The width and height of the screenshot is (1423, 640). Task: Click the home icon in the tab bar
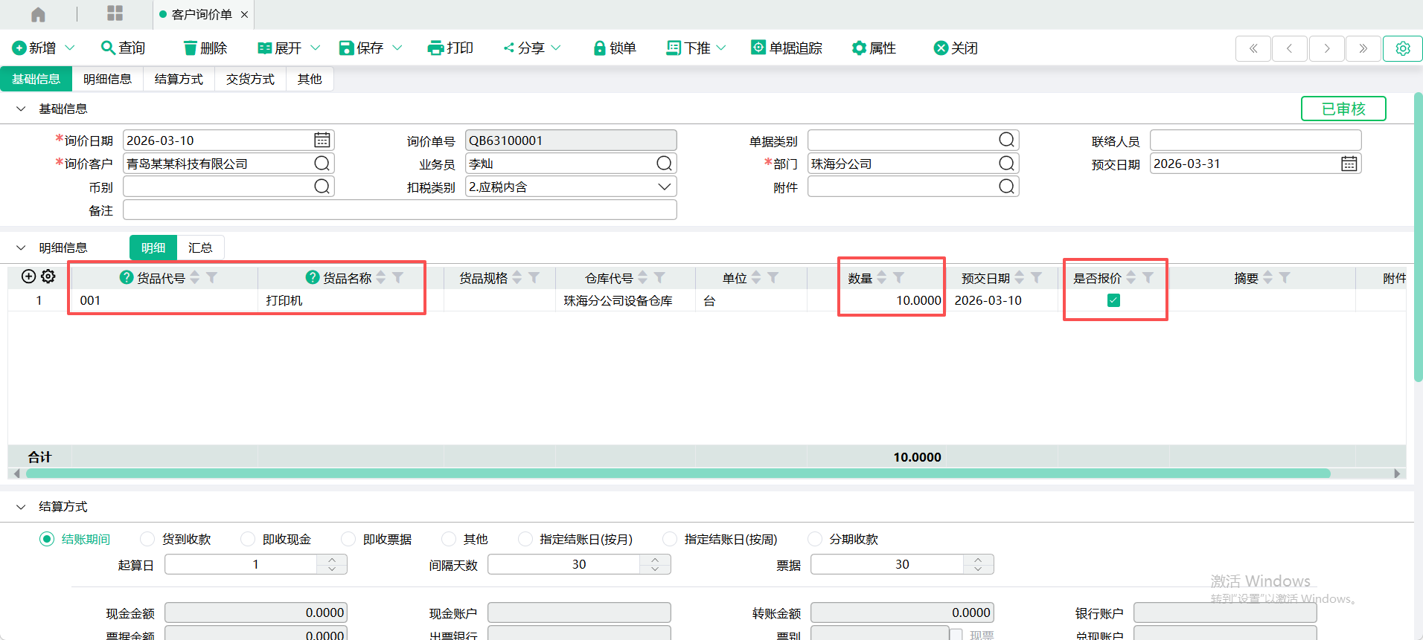point(38,14)
